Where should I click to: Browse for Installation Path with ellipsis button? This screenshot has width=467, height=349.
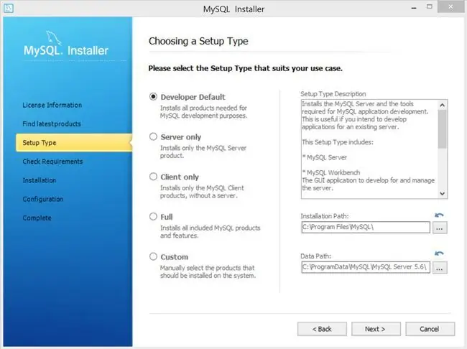point(440,228)
